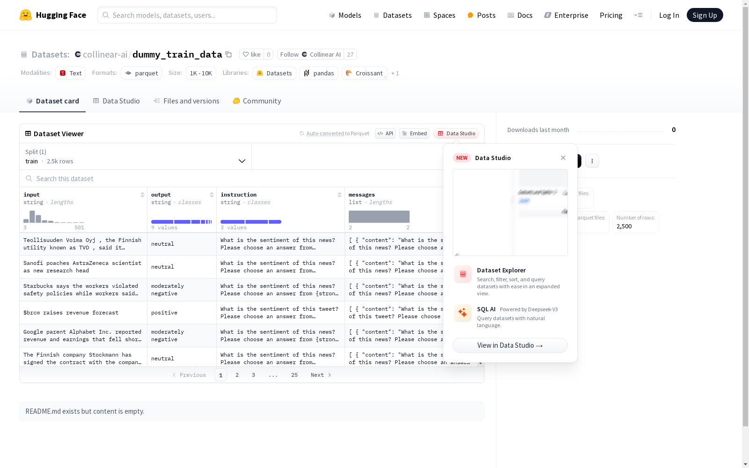
Task: Select the Croissant library tag
Action: pyautogui.click(x=364, y=73)
